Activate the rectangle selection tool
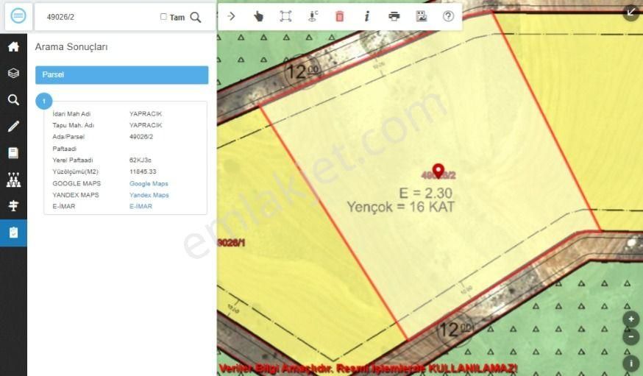Viewport: 643px width, 376px height. click(285, 16)
